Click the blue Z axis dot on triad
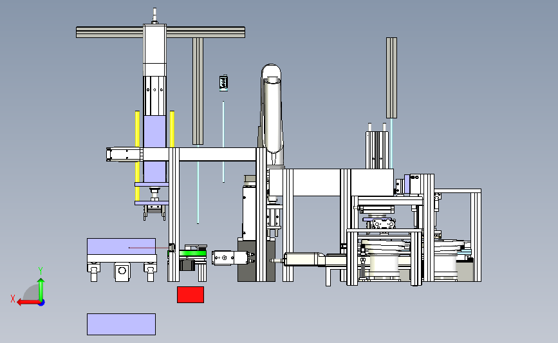Viewport: 558px width, 343px height. [x=41, y=303]
